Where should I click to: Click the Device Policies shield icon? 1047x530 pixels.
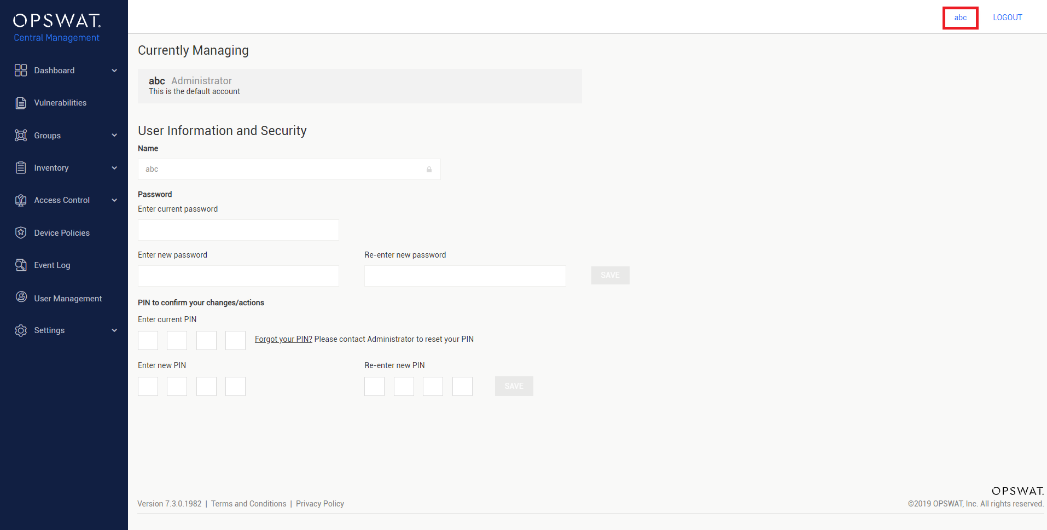pos(21,232)
